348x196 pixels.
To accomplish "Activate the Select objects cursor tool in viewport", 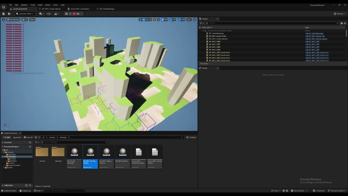I will point(140,20).
